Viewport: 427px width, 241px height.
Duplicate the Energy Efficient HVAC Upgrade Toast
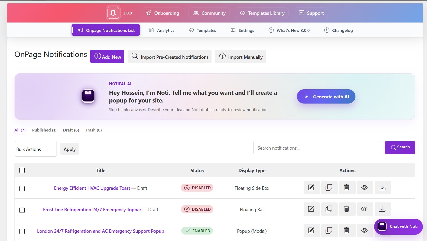[x=329, y=188]
